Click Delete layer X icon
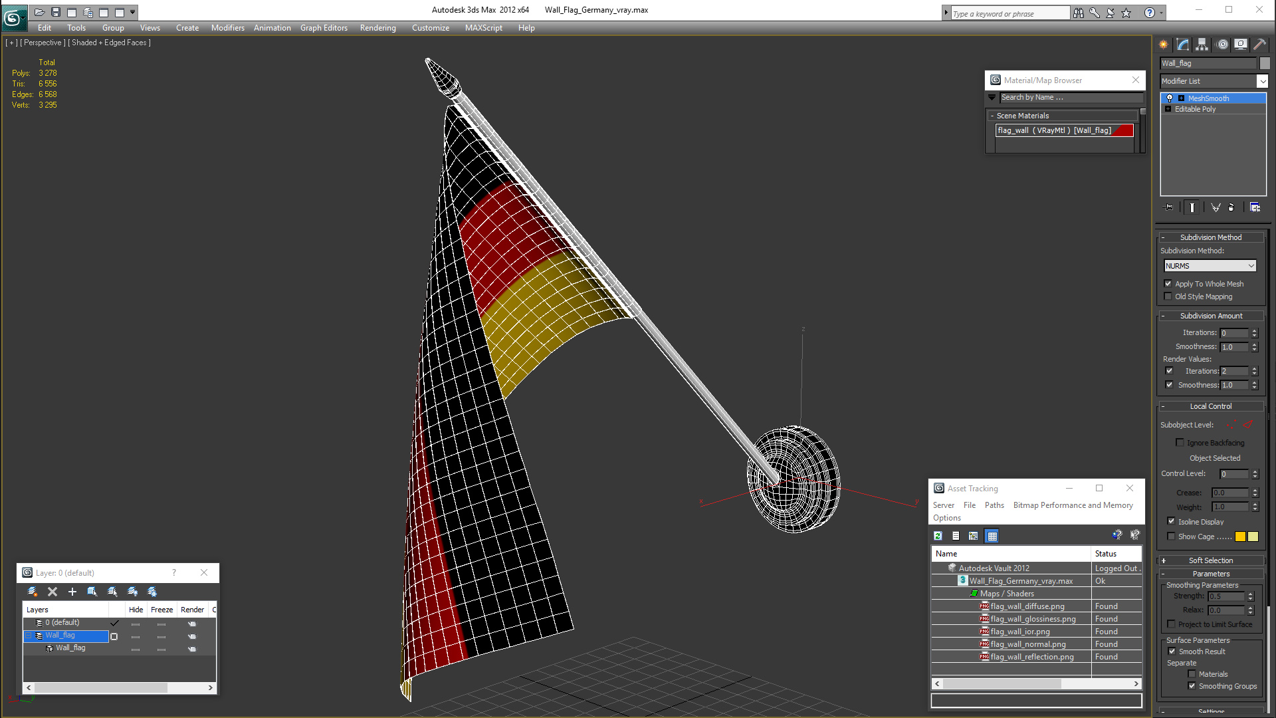The height and width of the screenshot is (718, 1276). (53, 592)
